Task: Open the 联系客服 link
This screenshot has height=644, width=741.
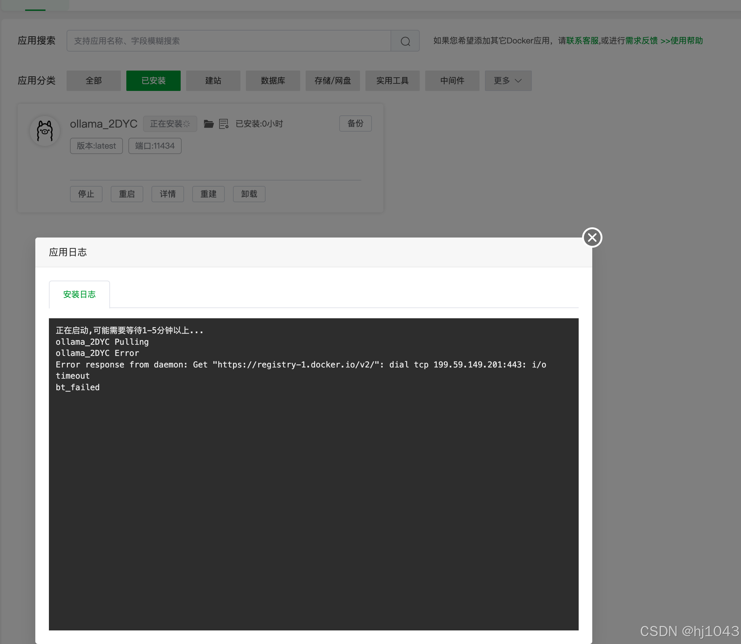Action: coord(582,41)
